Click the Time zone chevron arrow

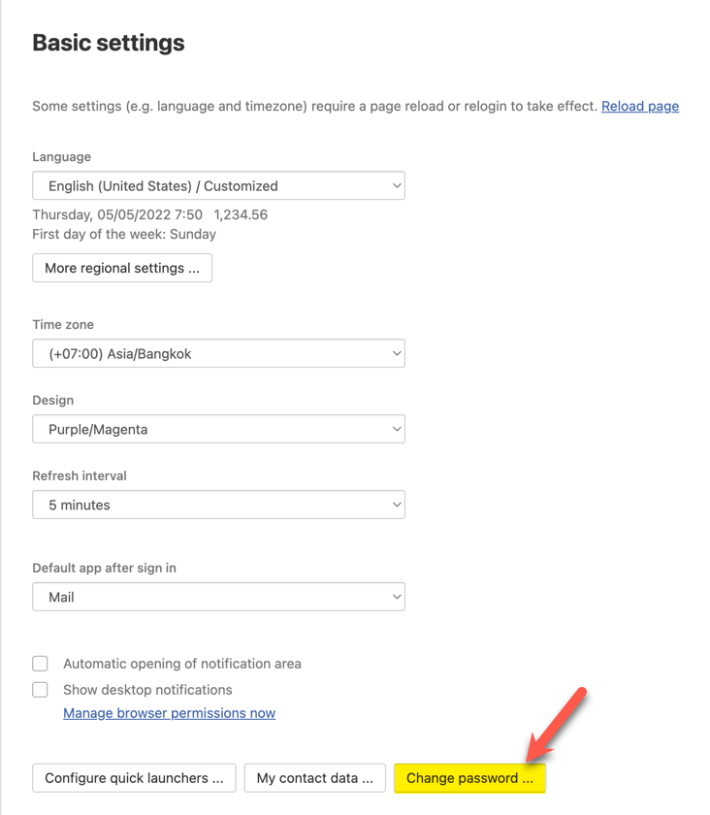point(397,354)
